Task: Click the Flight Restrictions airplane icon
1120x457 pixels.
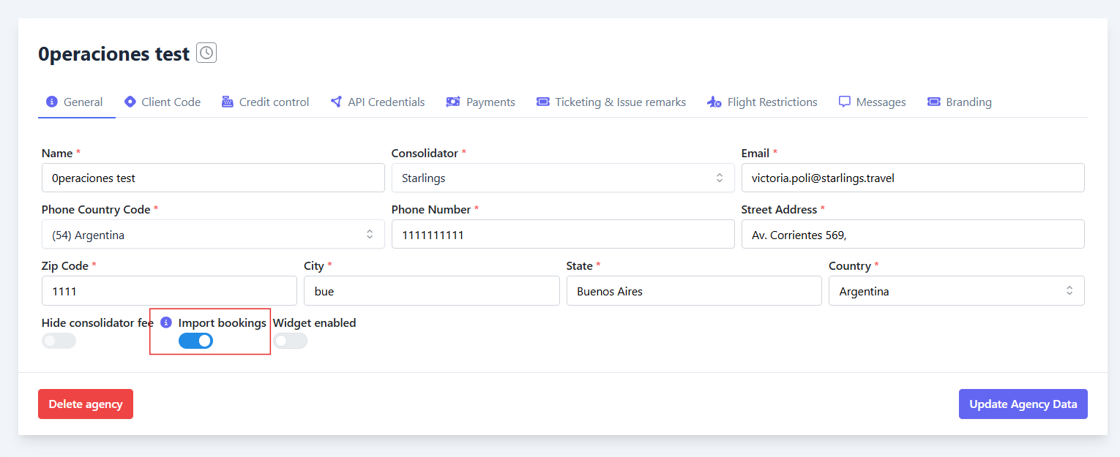Action: (x=714, y=102)
